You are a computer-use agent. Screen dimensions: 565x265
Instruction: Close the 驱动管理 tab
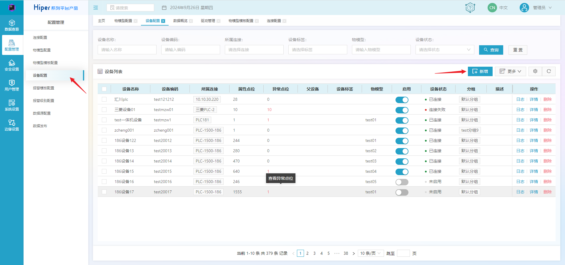click(x=219, y=21)
